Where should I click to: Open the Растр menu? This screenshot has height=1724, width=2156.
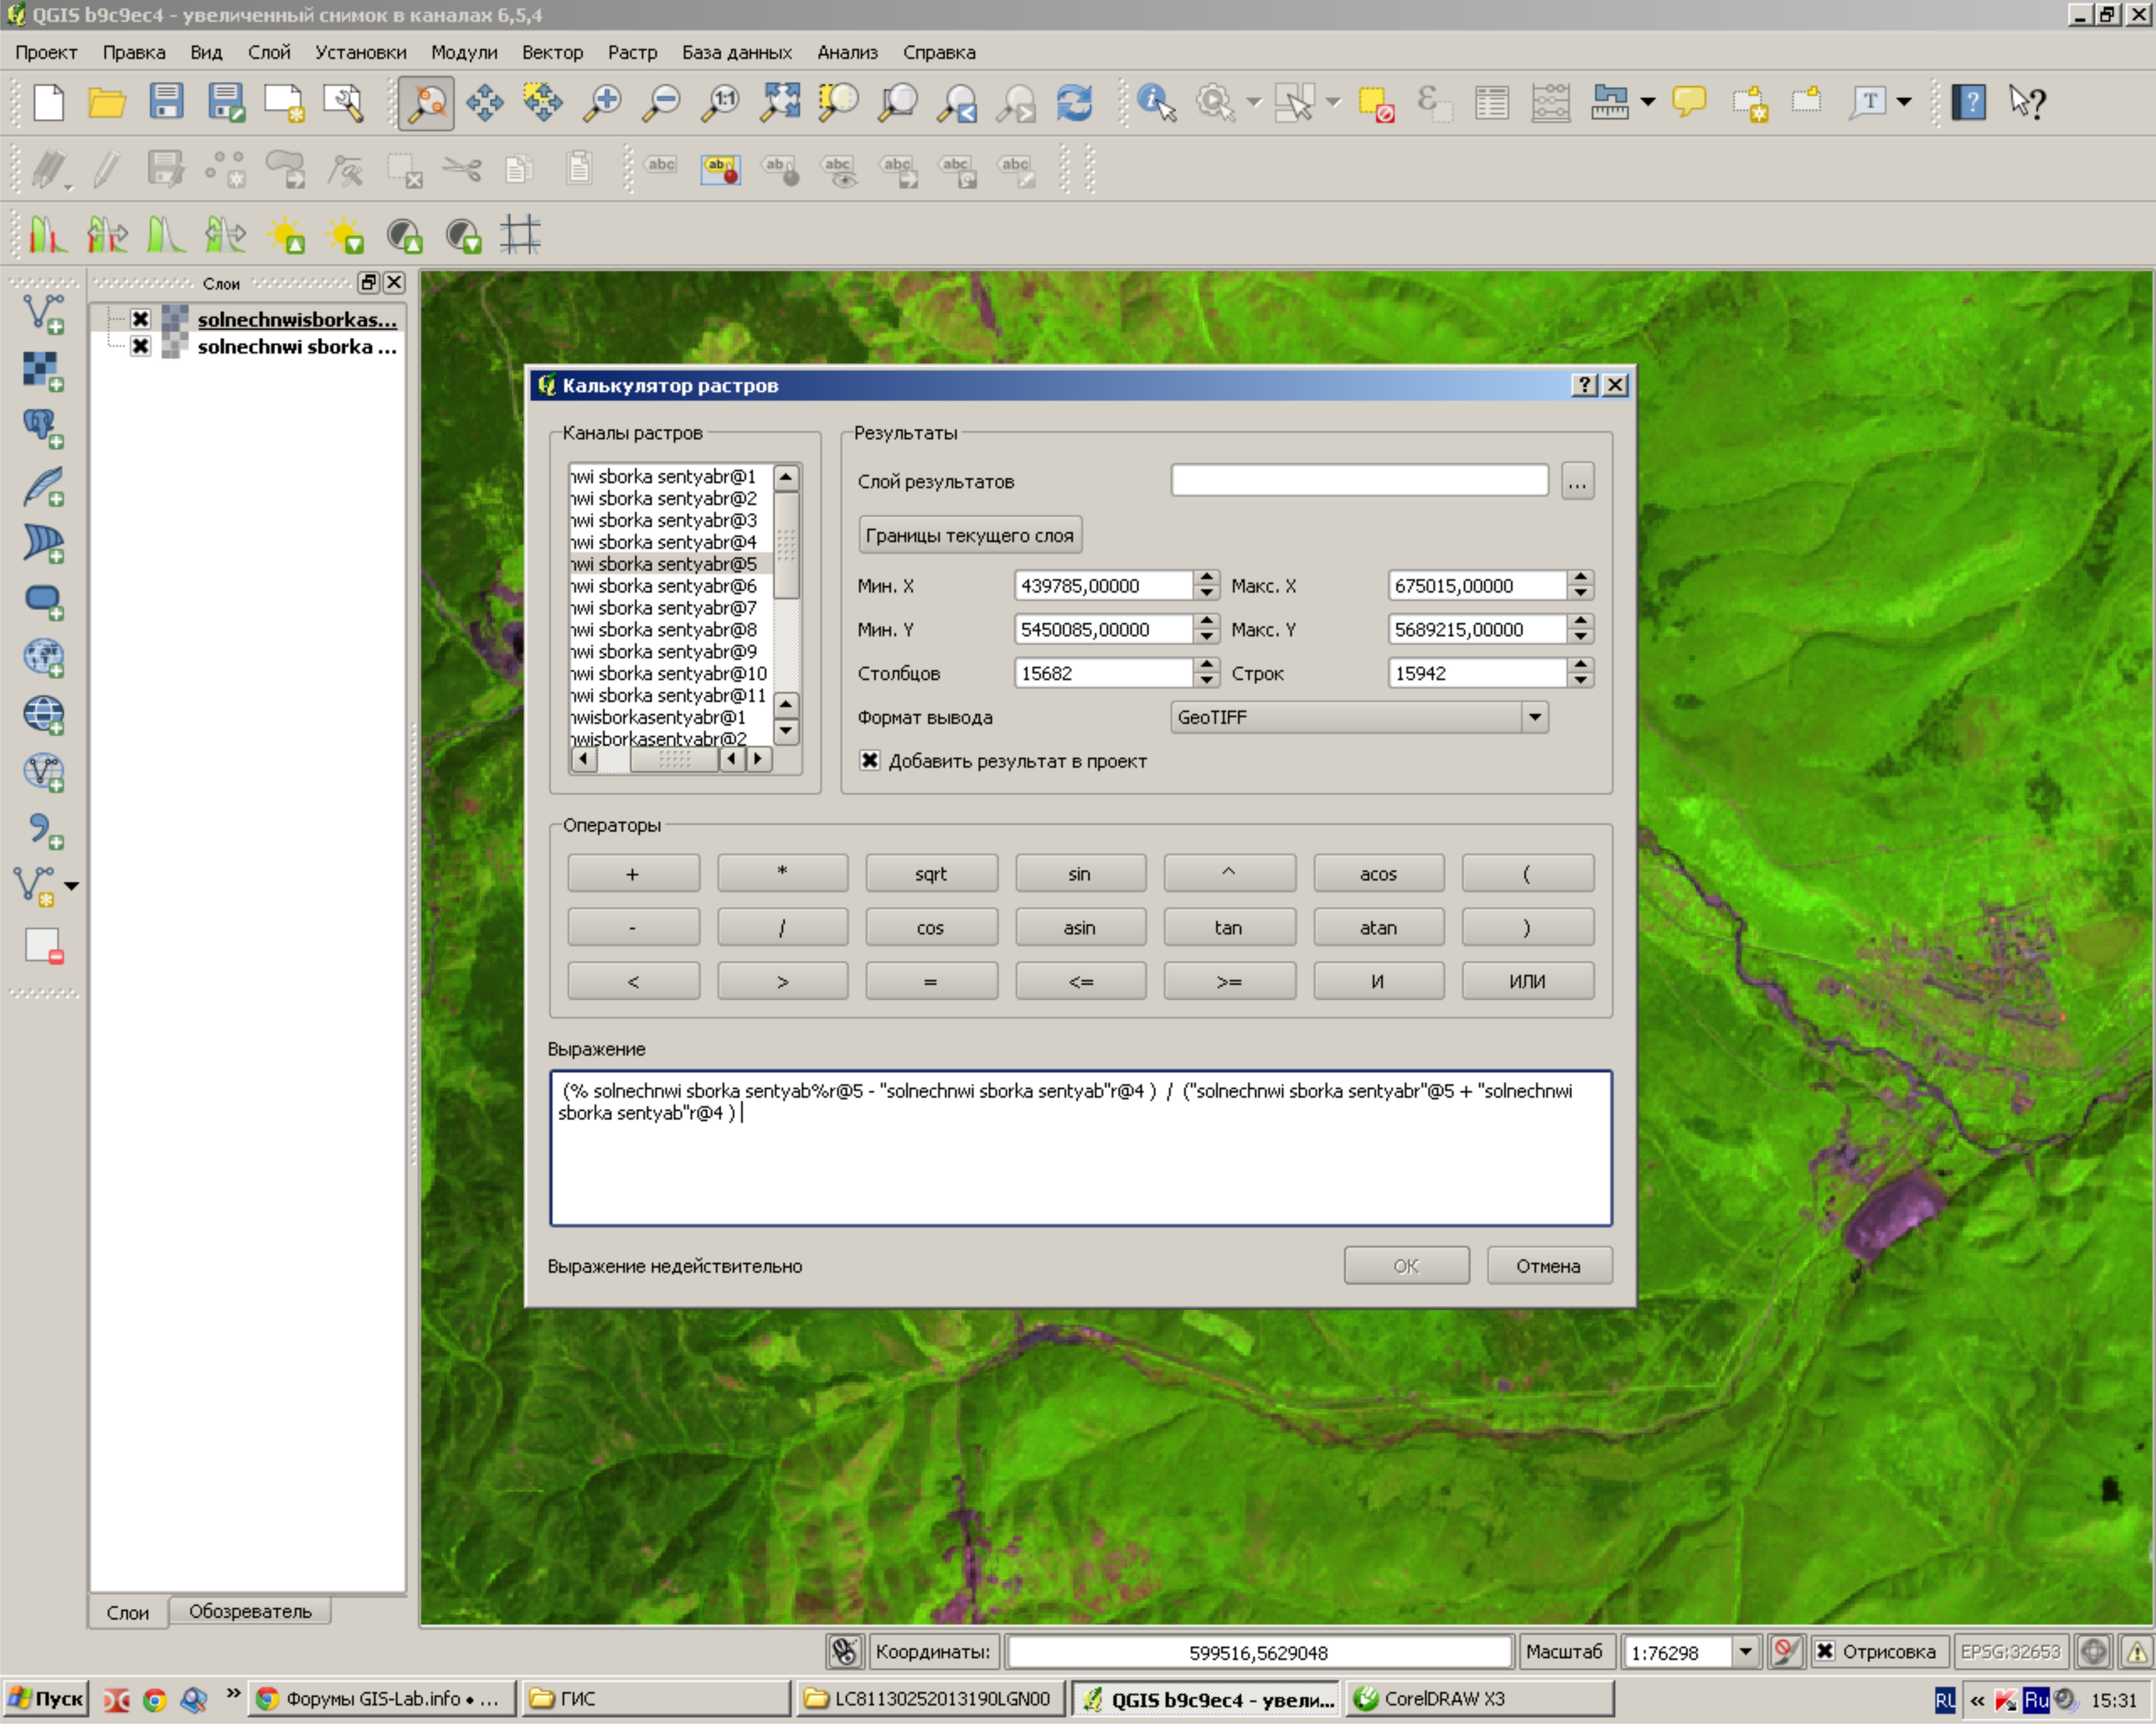(632, 52)
